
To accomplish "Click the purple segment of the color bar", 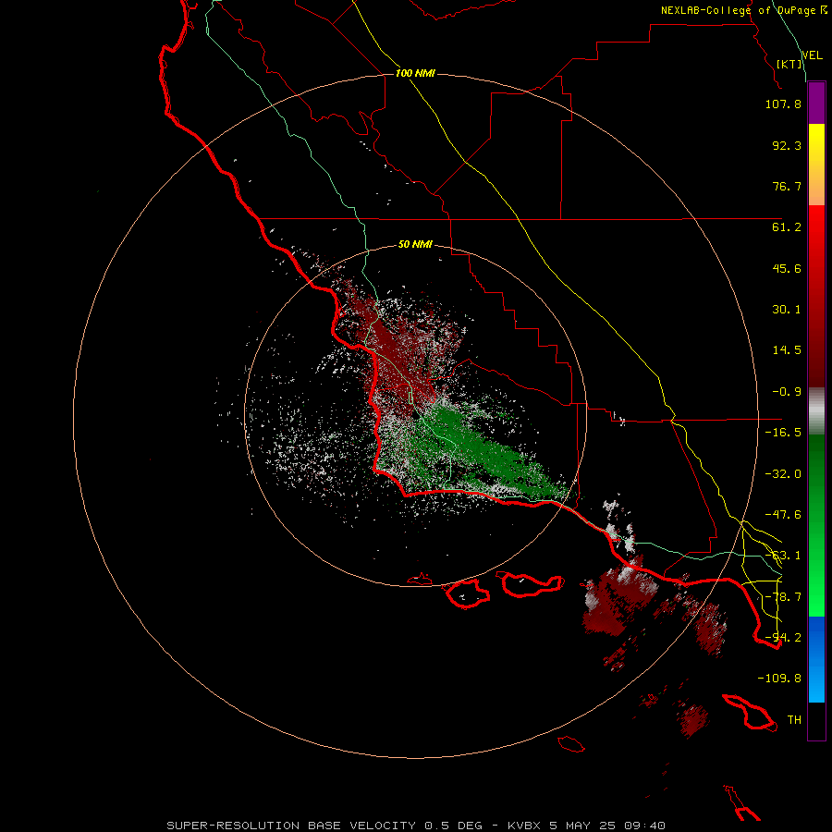I will (816, 103).
